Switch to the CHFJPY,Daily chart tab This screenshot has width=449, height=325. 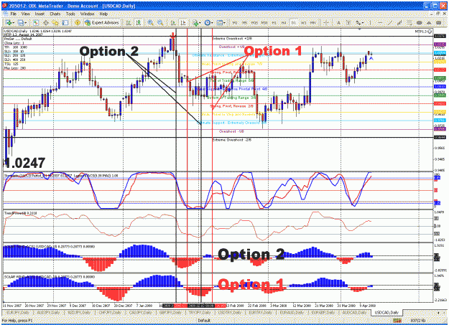[x=110, y=313]
